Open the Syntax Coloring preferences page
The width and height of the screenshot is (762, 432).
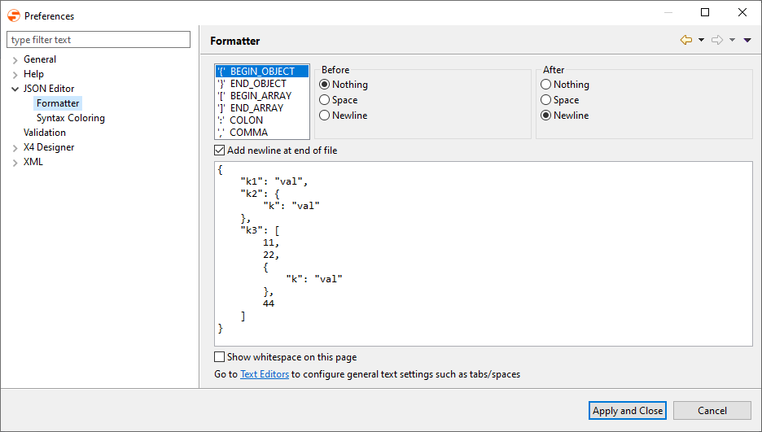pos(70,118)
